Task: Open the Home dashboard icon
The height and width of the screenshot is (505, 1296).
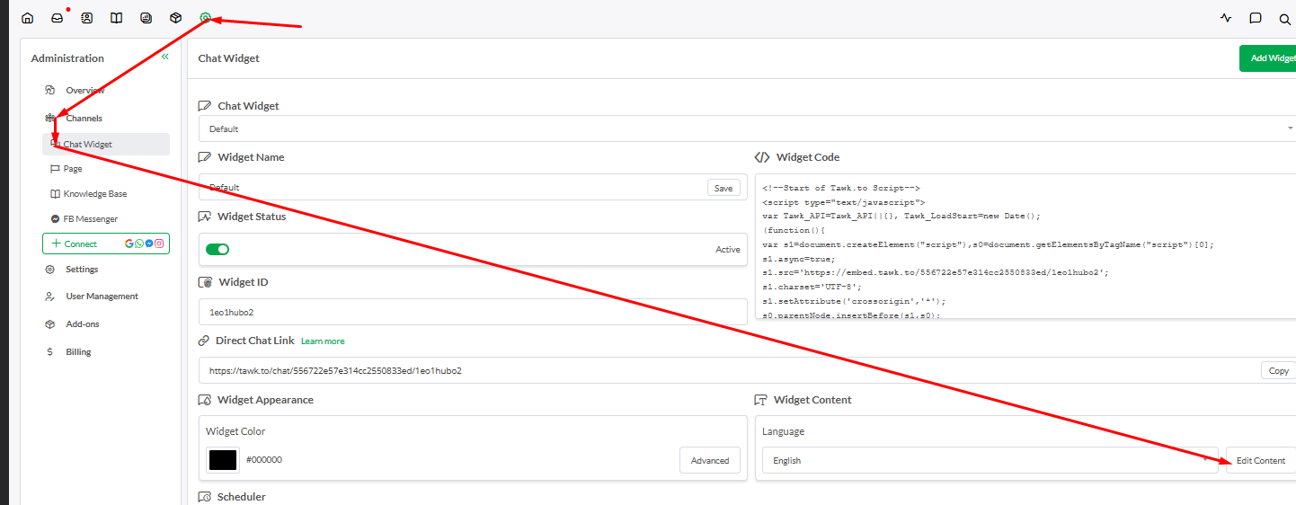Action: click(x=27, y=18)
